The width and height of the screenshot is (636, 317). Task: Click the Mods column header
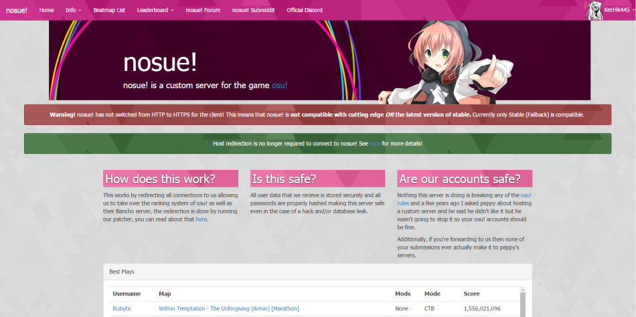[x=403, y=294]
